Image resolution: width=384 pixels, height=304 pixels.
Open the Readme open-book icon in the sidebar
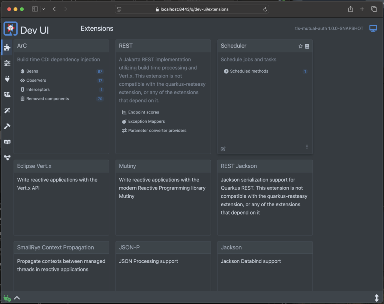click(x=7, y=142)
